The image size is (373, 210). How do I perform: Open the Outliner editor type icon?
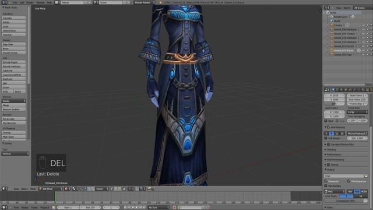point(327,8)
